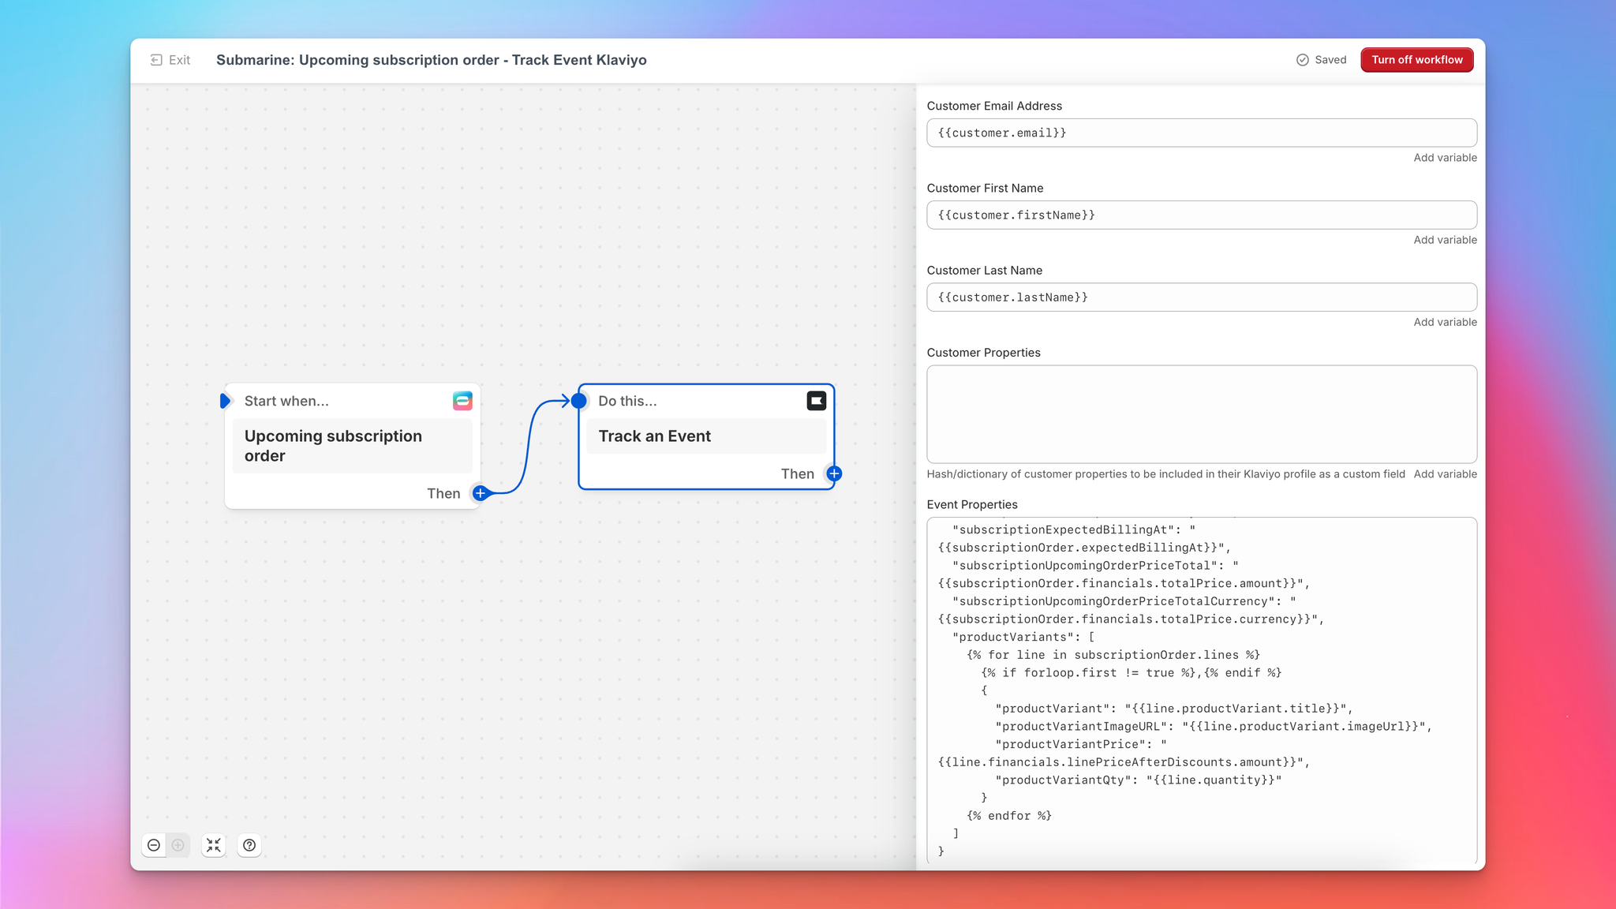Image resolution: width=1616 pixels, height=909 pixels.
Task: Focus the empty Customer Properties textarea
Action: pyautogui.click(x=1201, y=413)
